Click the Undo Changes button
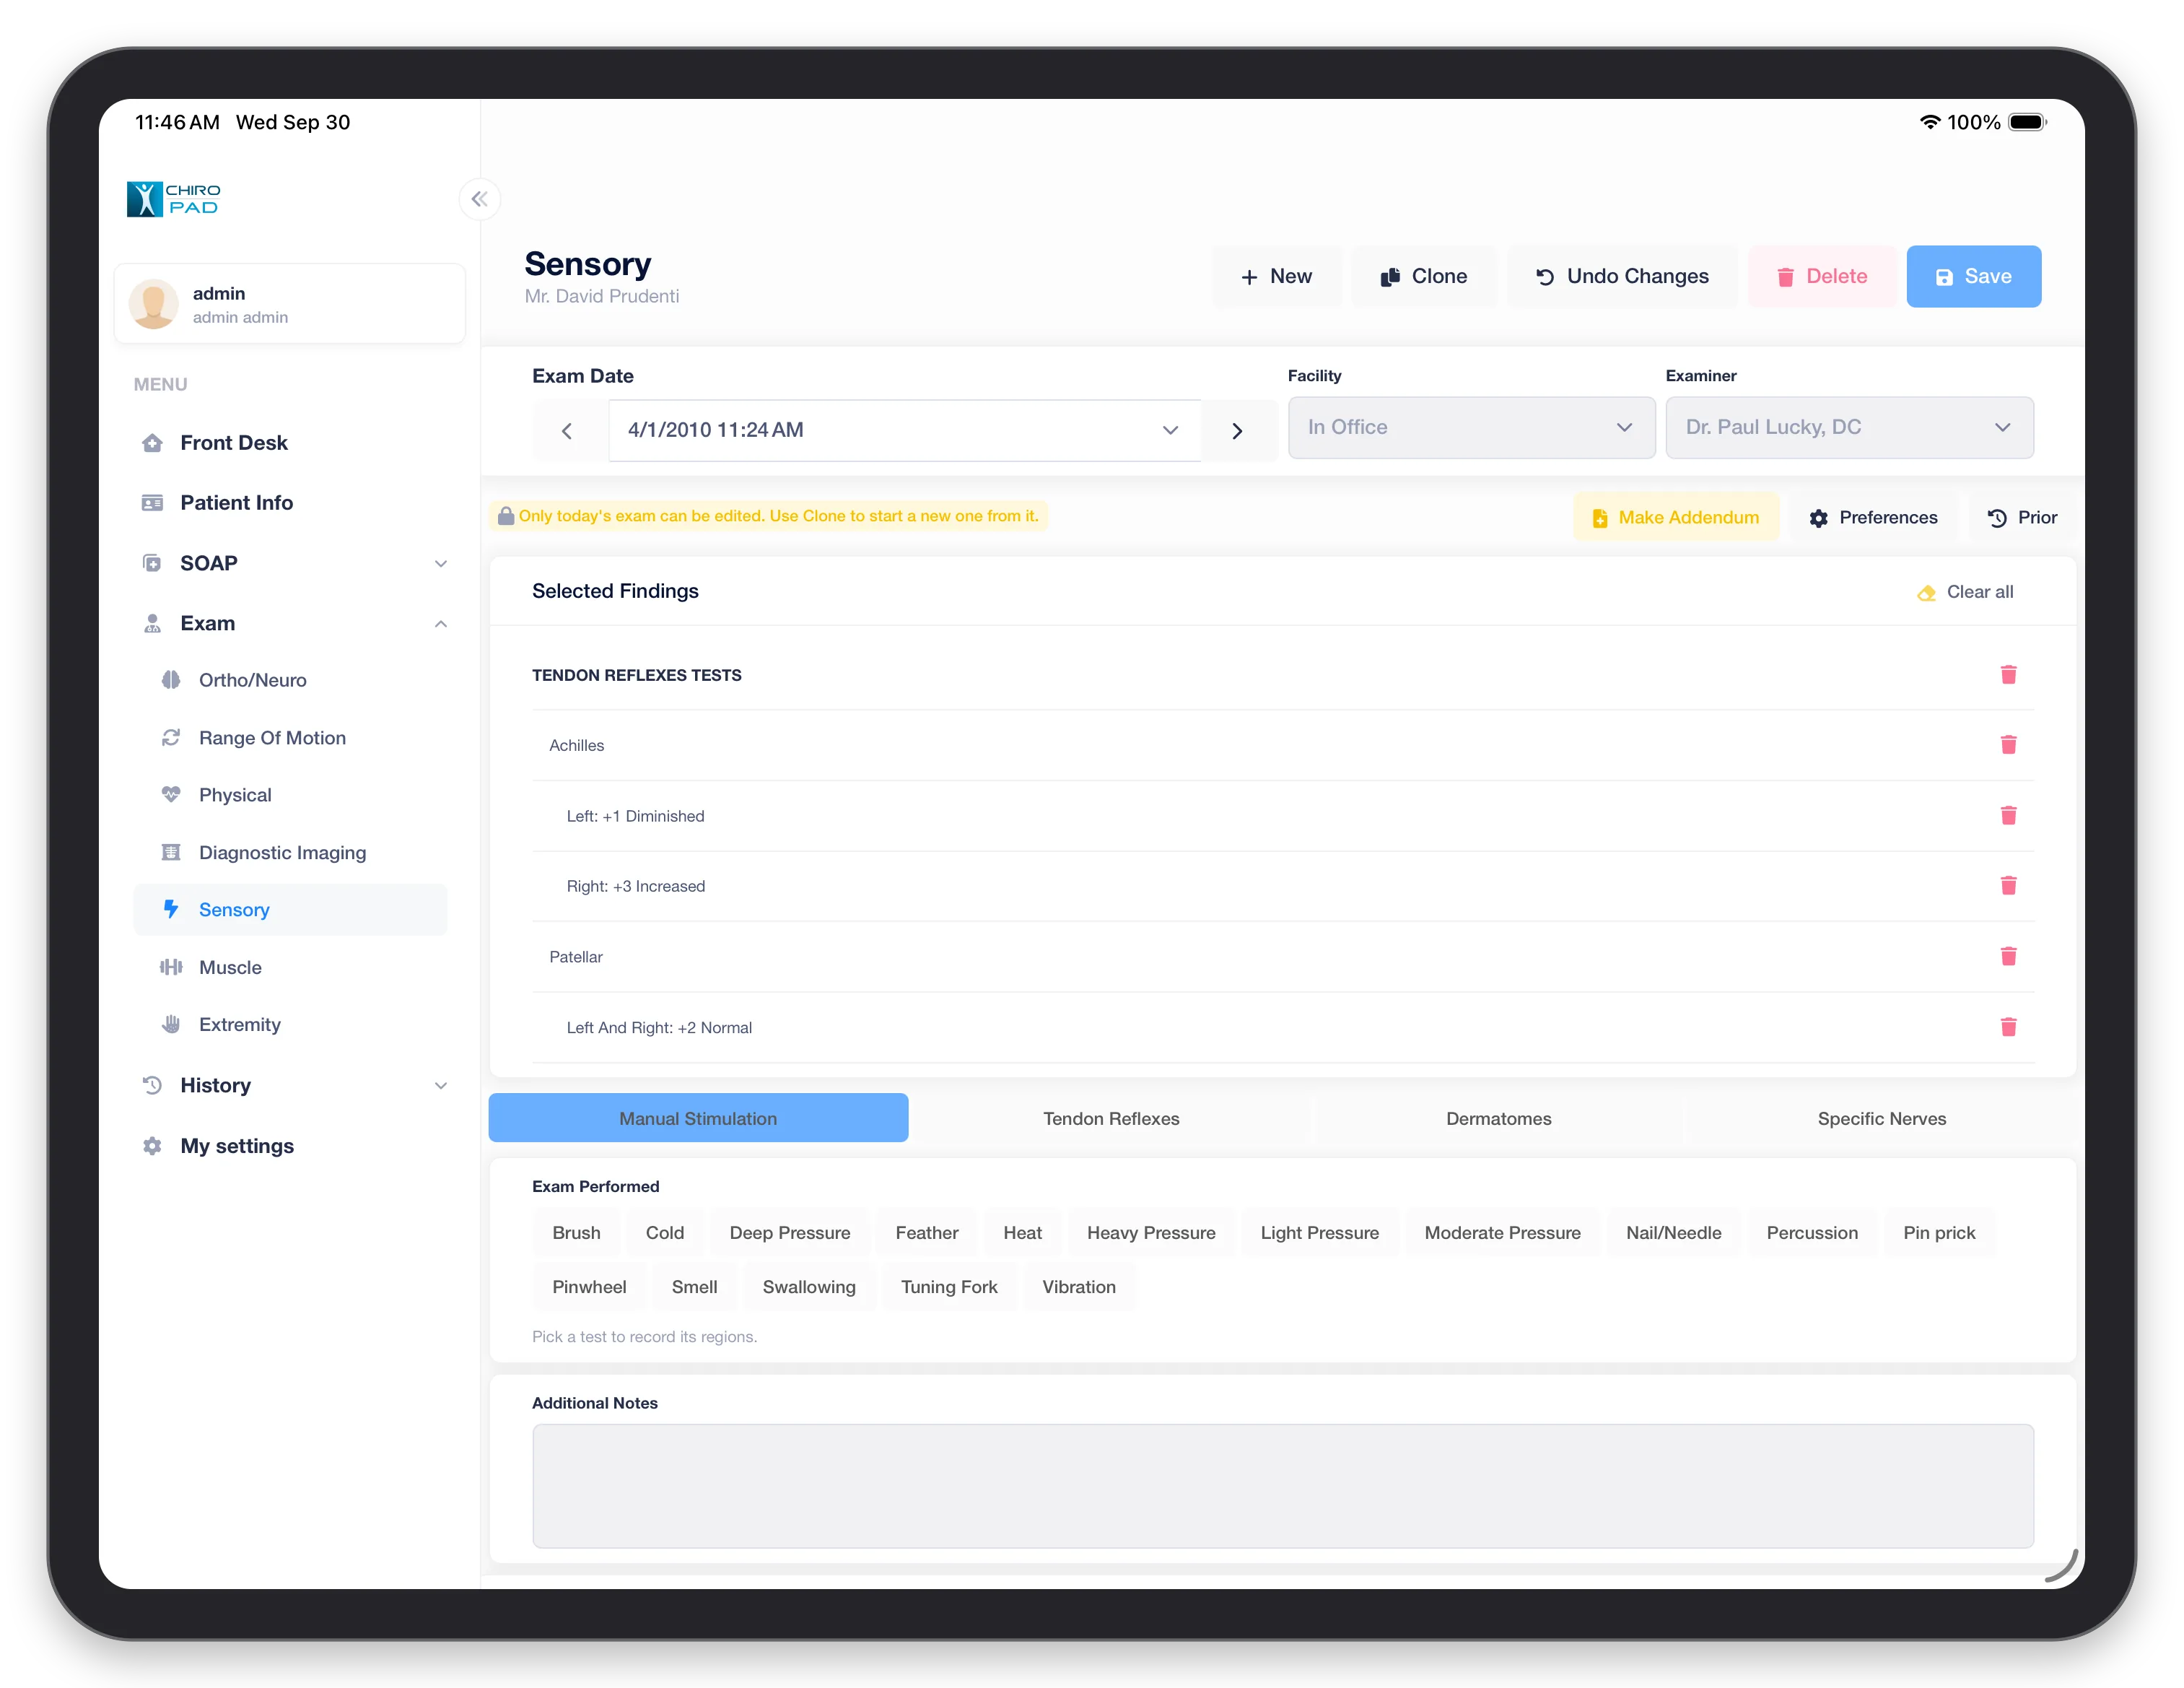This screenshot has height=1688, width=2184. point(1622,277)
